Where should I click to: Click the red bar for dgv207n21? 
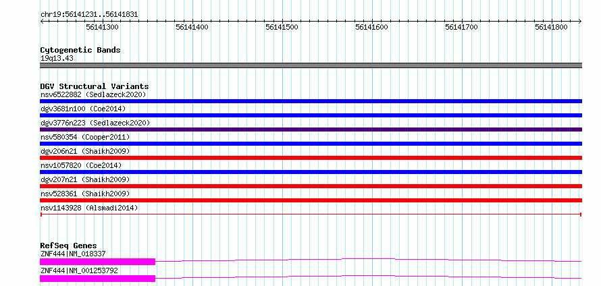click(311, 186)
